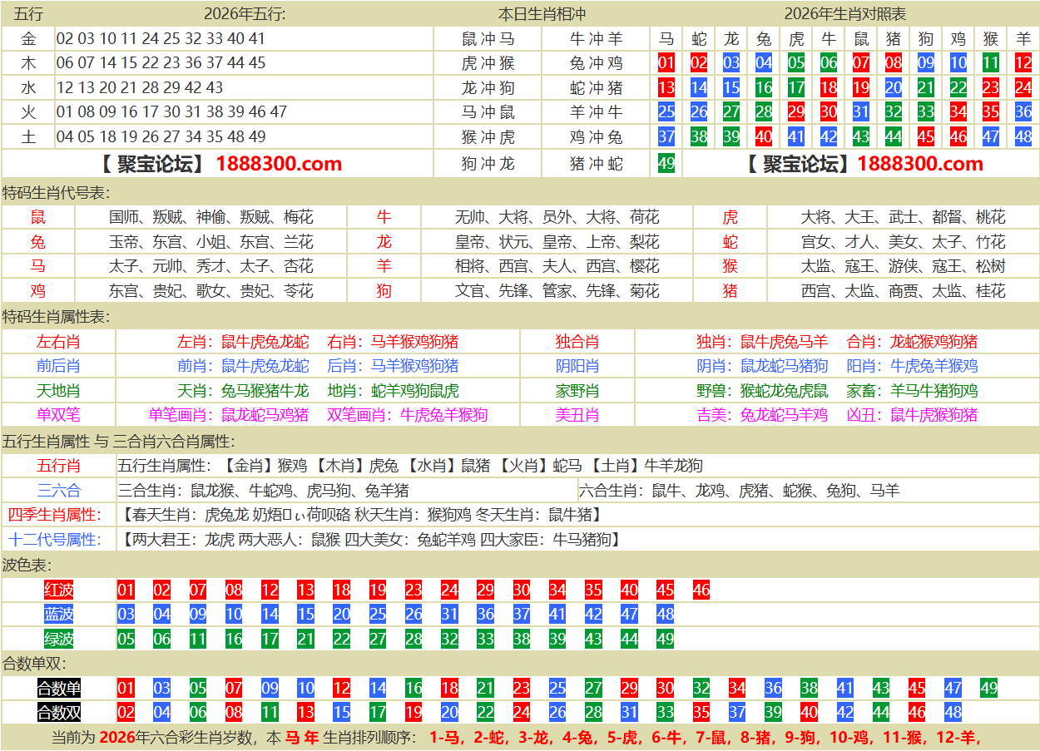
Task: Select the blue 蓝波 label
Action: pyautogui.click(x=59, y=615)
